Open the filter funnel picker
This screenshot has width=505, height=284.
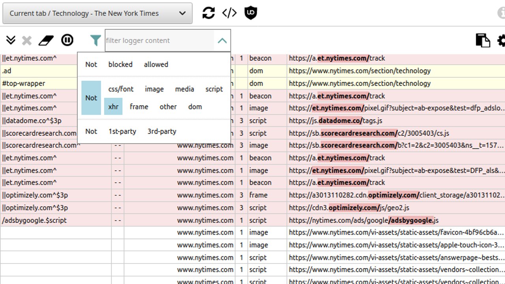95,40
